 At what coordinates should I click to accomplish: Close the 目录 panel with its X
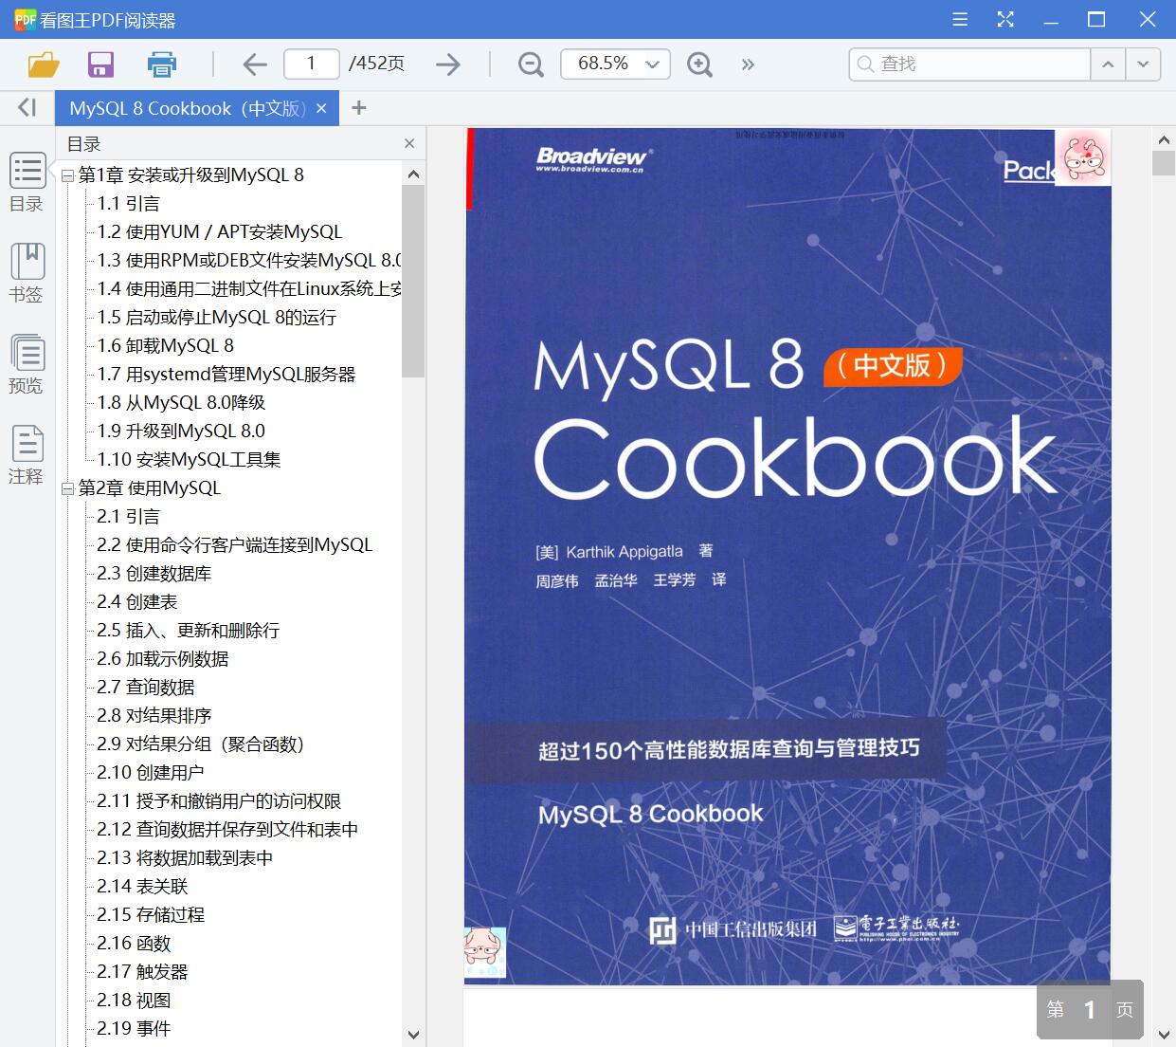(409, 143)
